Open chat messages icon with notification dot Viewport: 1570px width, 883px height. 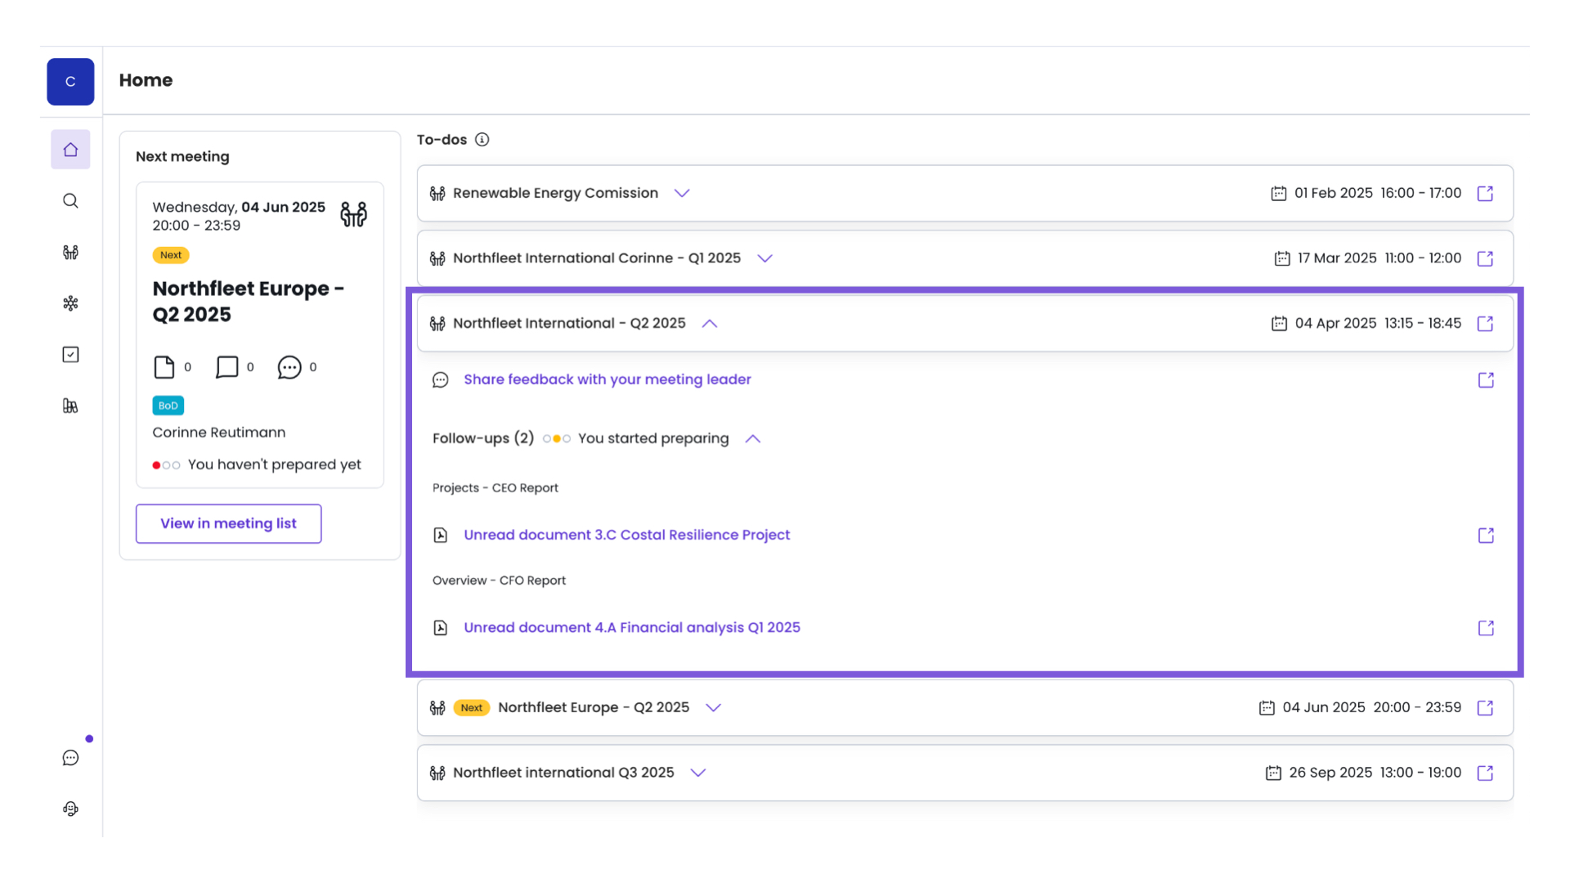(x=70, y=758)
